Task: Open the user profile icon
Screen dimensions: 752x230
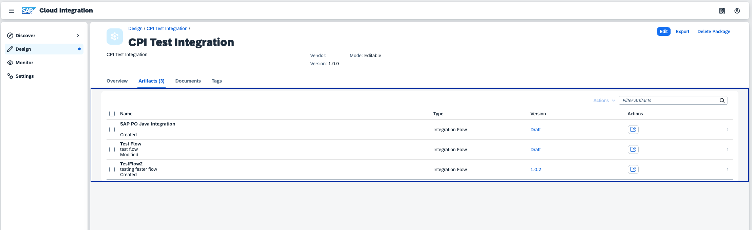Action: click(x=737, y=11)
